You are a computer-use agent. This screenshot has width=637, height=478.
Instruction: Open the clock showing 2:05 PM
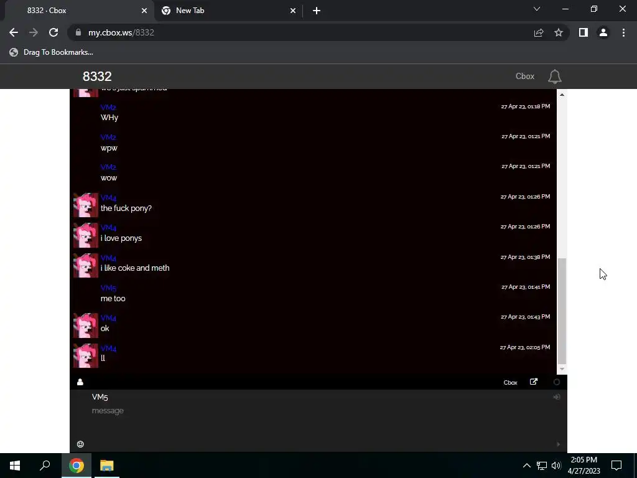click(584, 466)
